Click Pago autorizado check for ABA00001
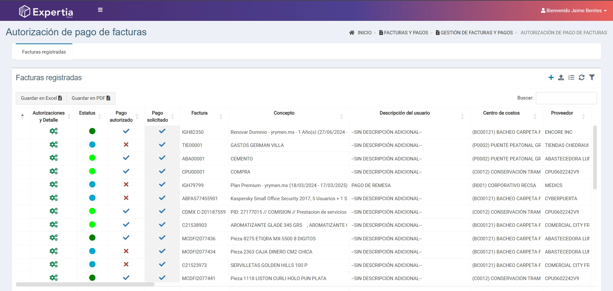The width and height of the screenshot is (613, 291). [x=126, y=158]
